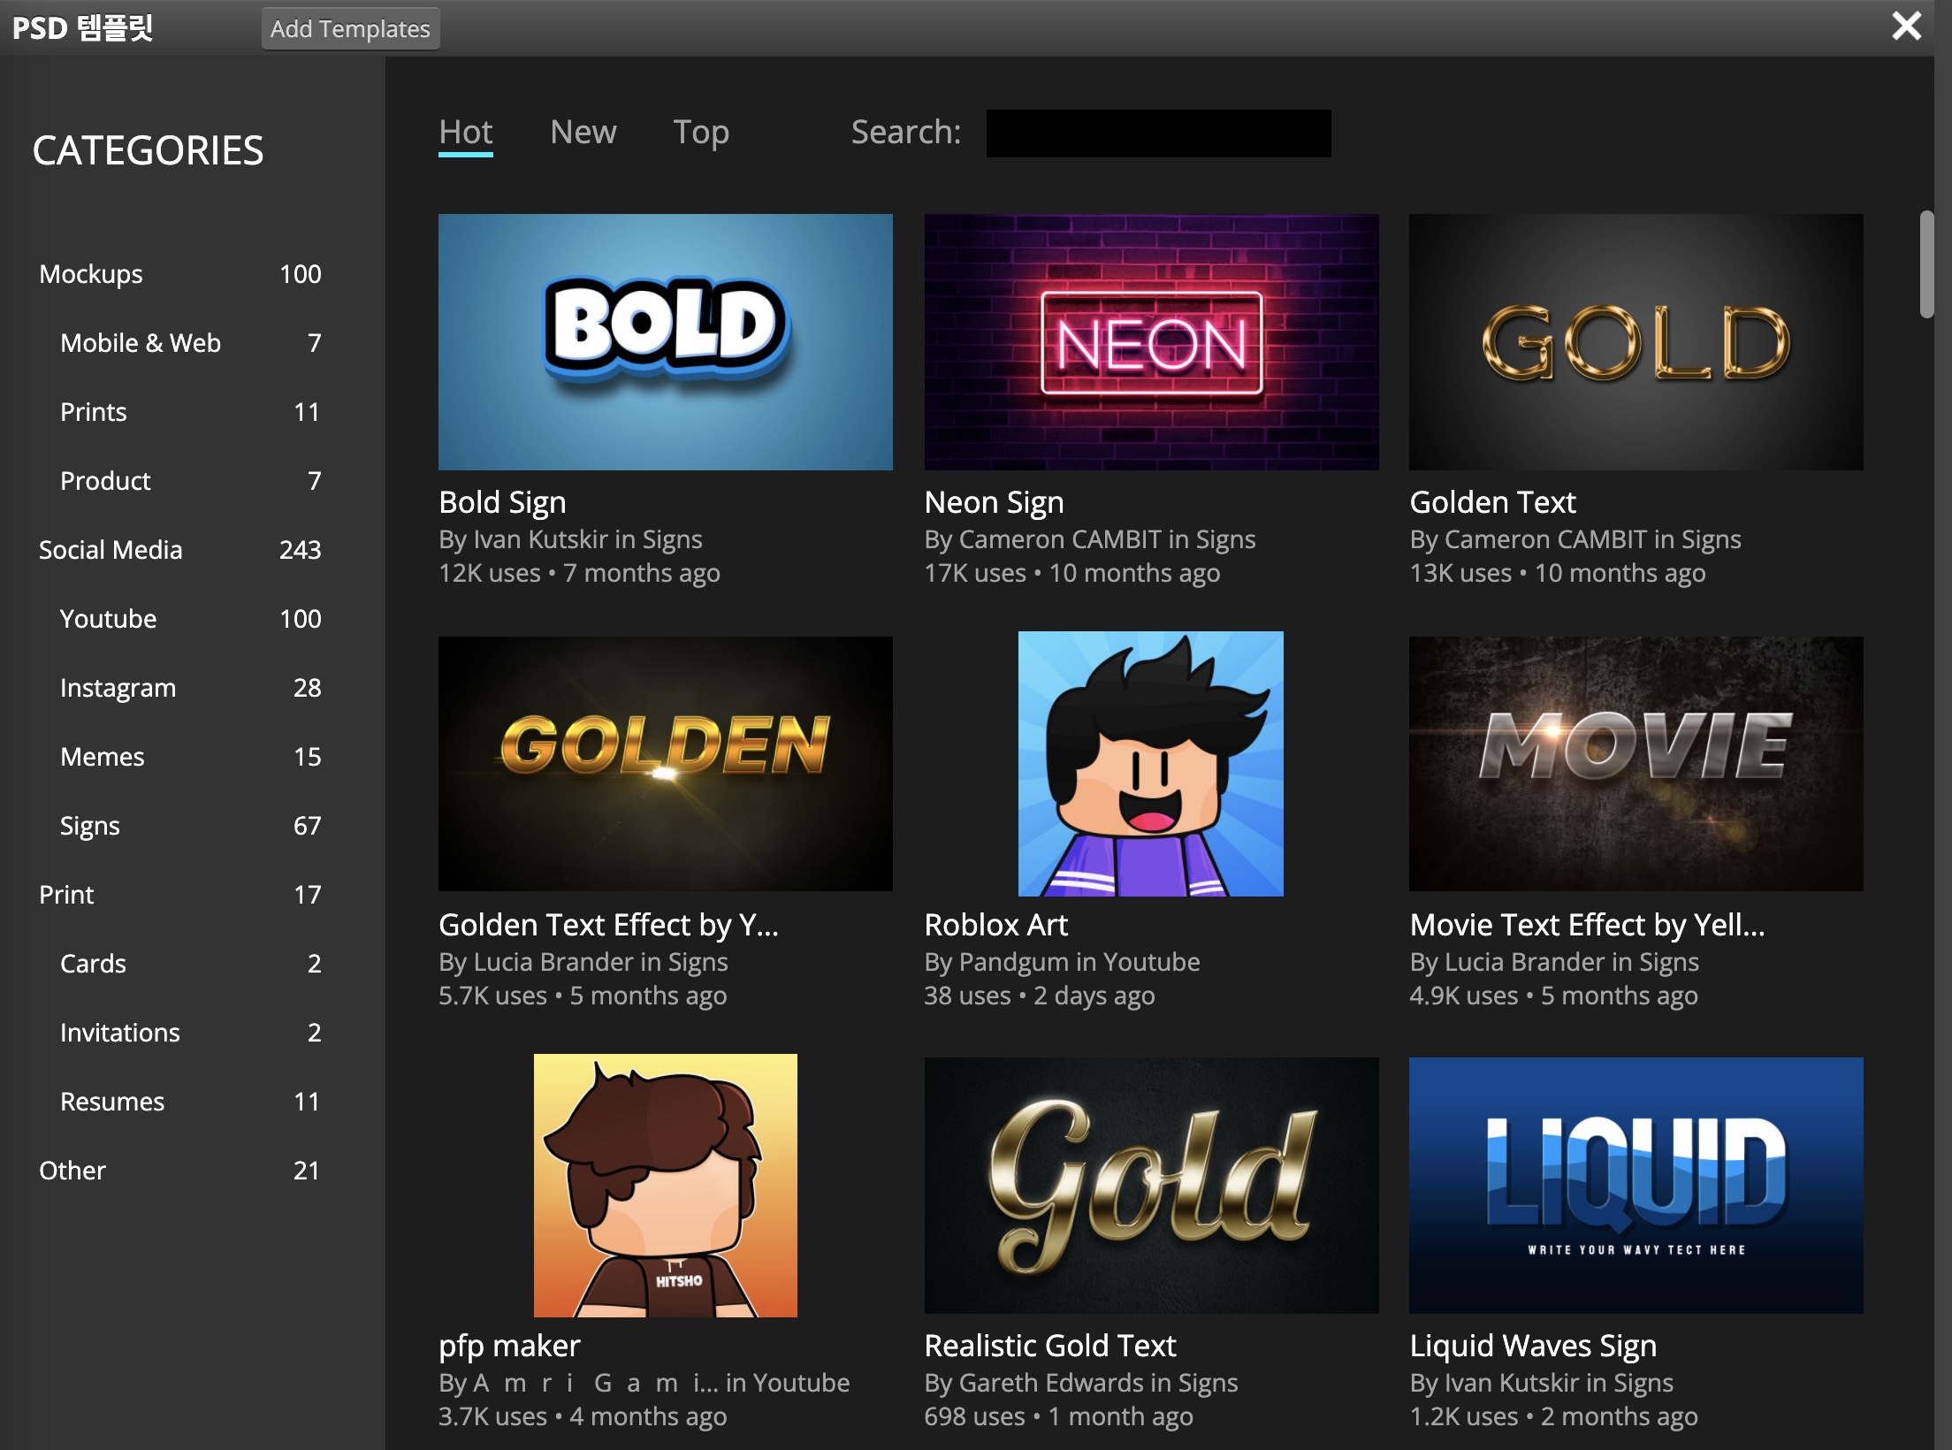Open the Bold Sign template thumbnail
1952x1450 pixels.
click(x=665, y=342)
